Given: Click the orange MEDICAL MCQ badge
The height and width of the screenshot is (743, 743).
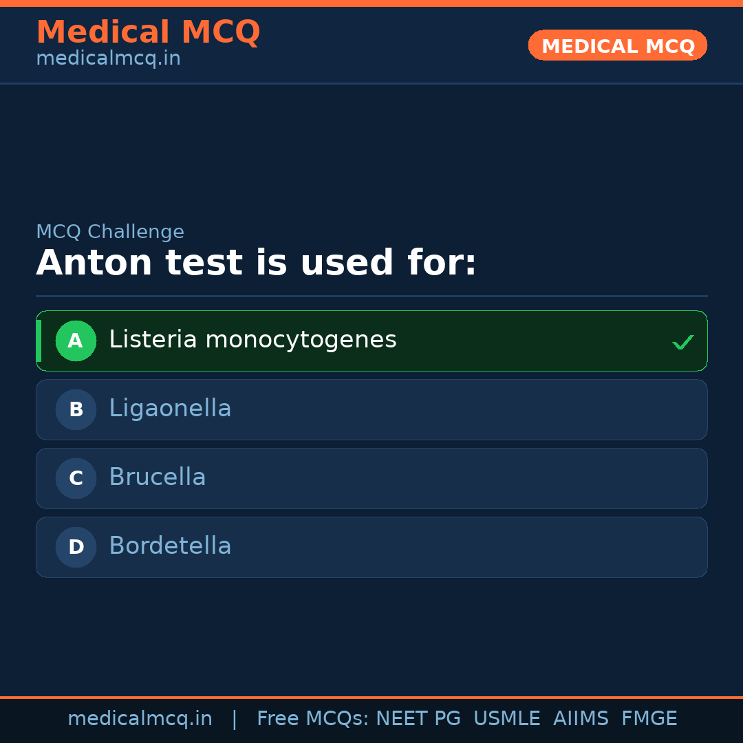Looking at the screenshot, I should (x=618, y=45).
